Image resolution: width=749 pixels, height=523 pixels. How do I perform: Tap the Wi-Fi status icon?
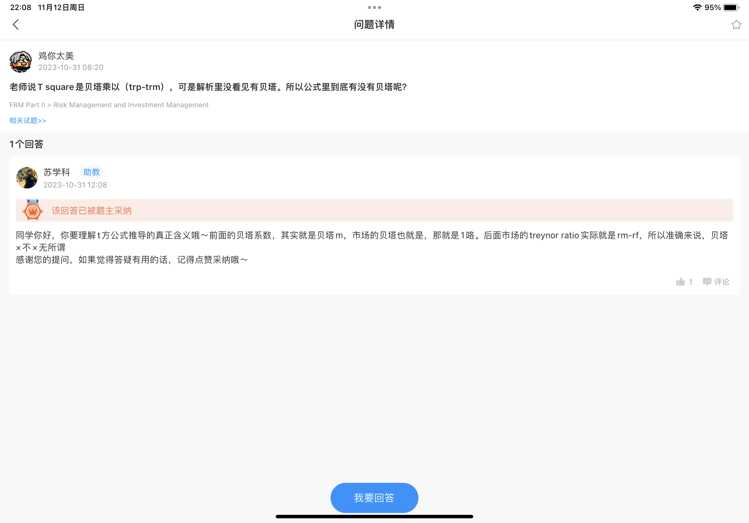697,8
